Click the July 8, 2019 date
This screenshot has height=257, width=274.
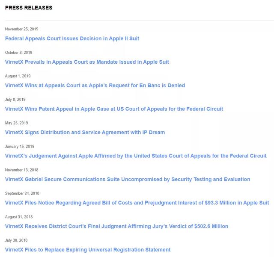tap(15, 100)
